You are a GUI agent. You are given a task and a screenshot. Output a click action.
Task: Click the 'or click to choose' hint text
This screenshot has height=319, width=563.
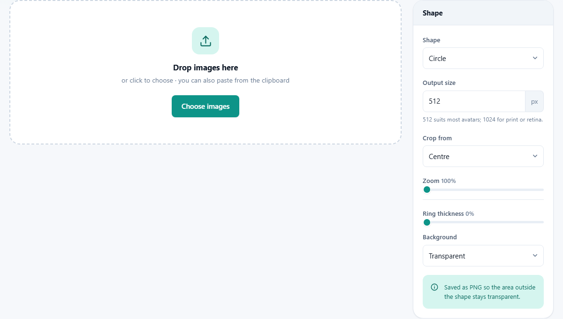point(205,80)
